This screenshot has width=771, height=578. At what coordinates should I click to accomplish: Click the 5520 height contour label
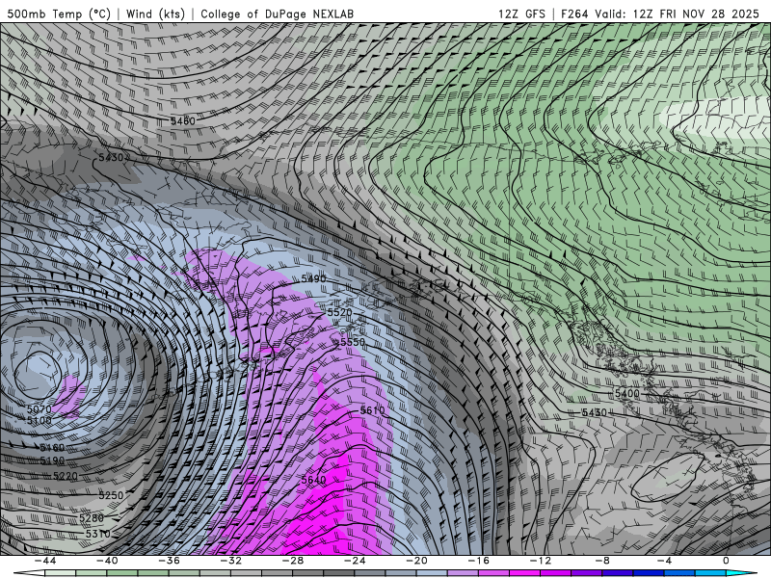340,312
